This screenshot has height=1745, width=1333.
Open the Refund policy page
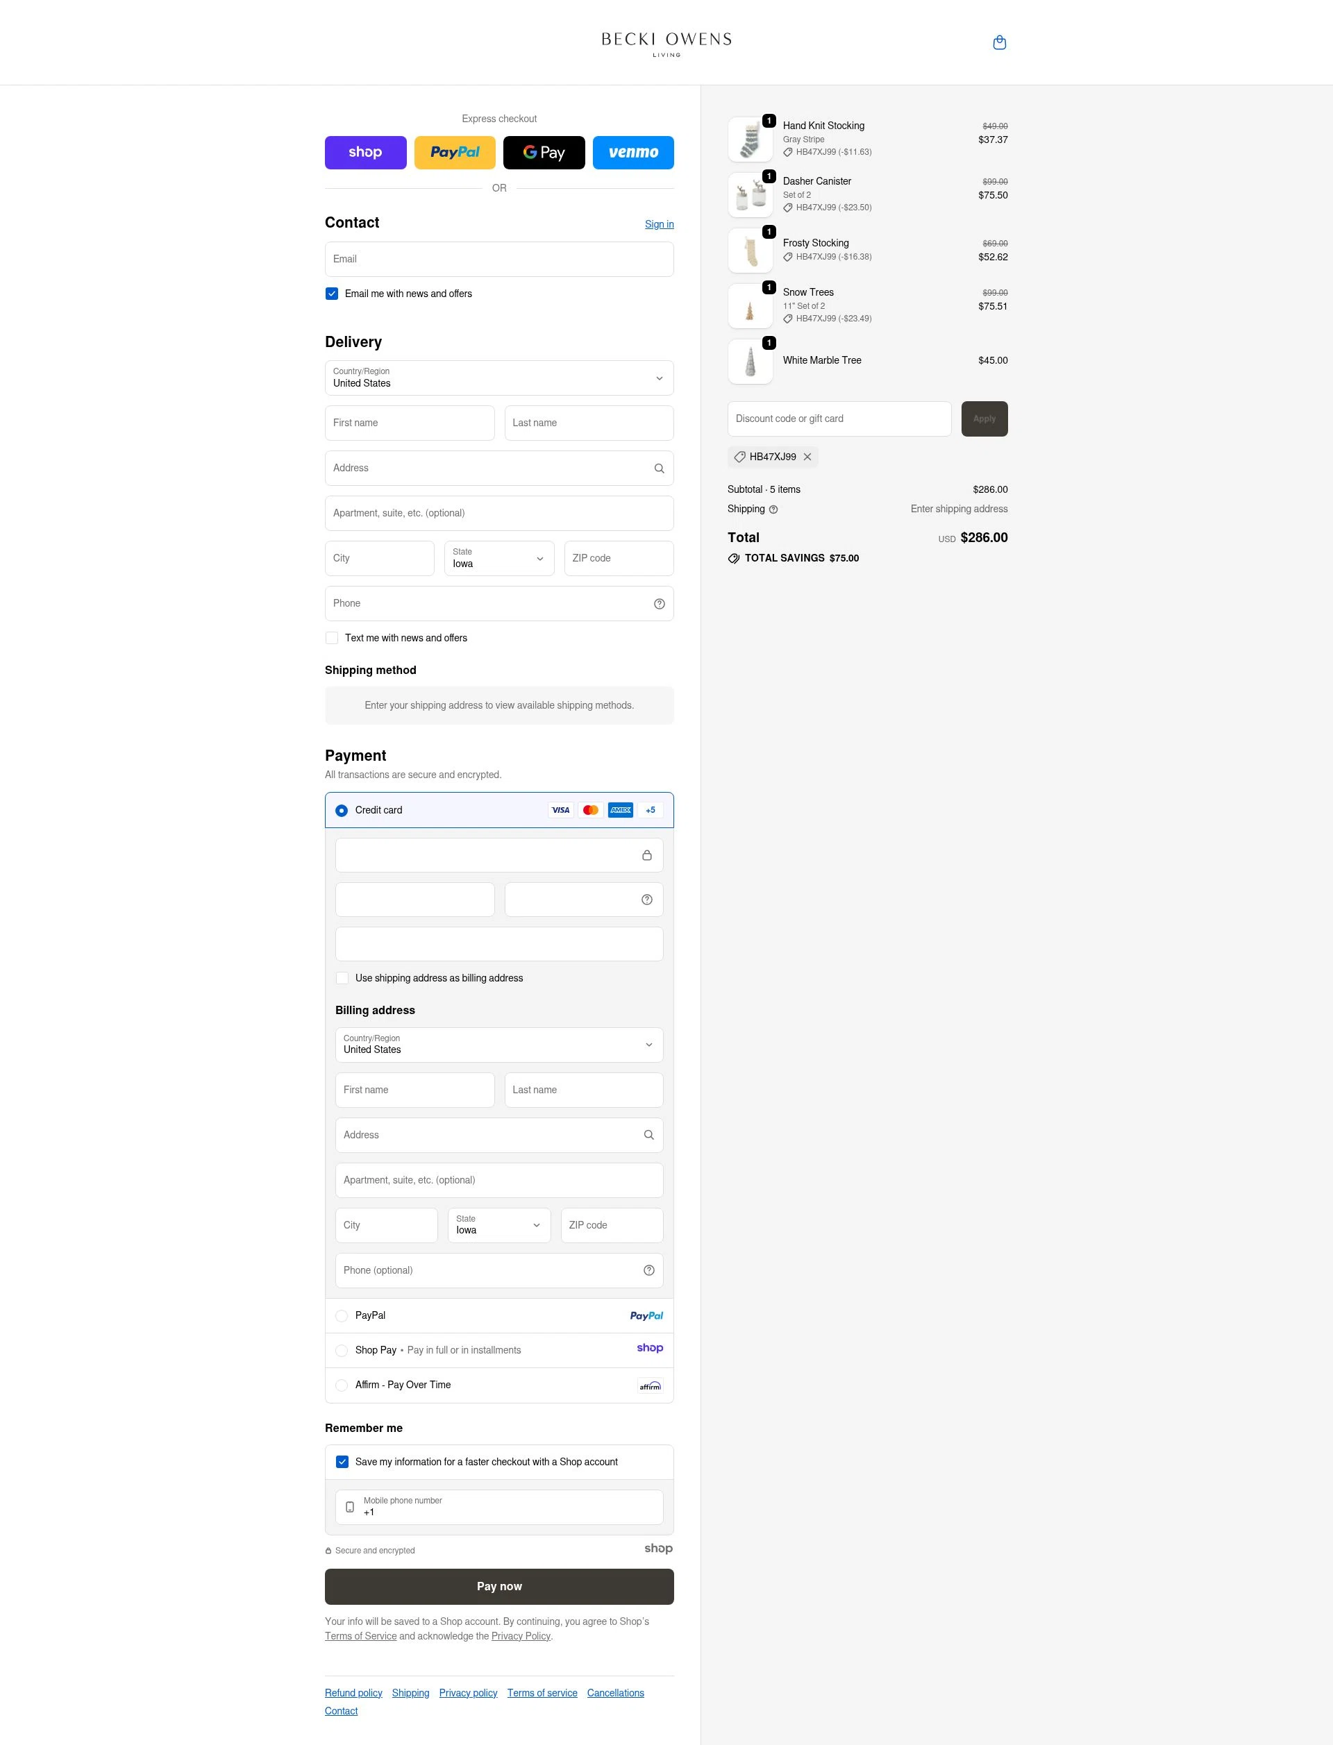point(353,1693)
